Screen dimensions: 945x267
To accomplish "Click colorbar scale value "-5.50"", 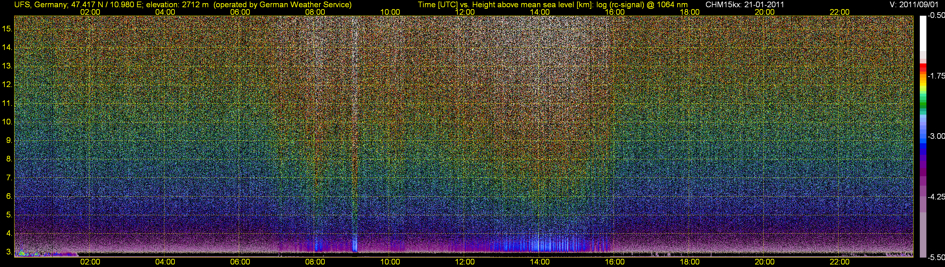I will pyautogui.click(x=936, y=257).
